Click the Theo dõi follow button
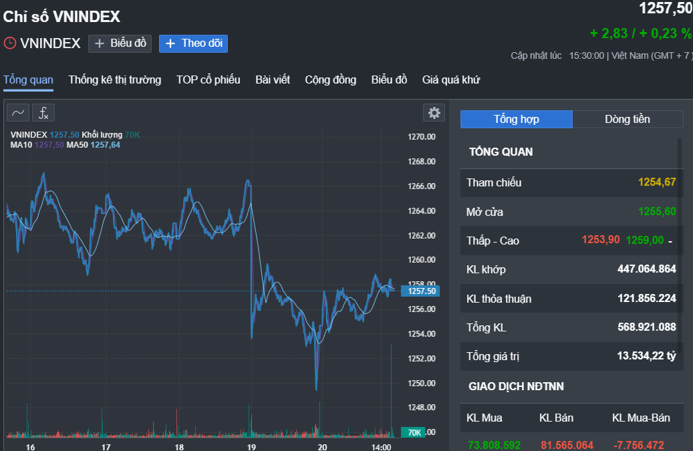693x451 pixels. (193, 43)
